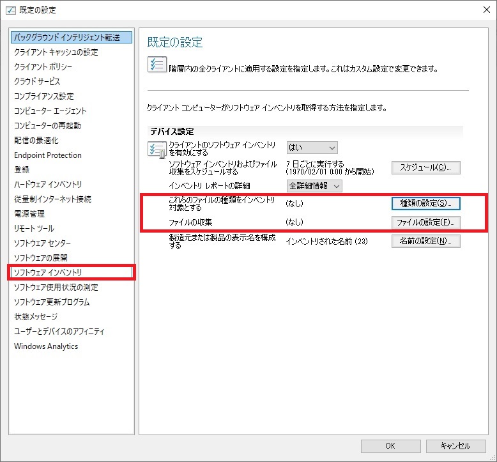The width and height of the screenshot is (497, 462).
Task: Click the (なし) value beside これらのファイルの種類をインベントリ対象とする
Action: [294, 203]
